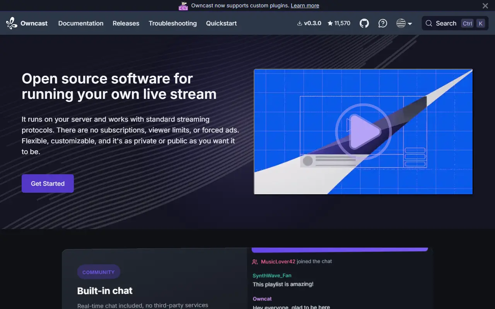495x309 pixels.
Task: Open the language selector dropdown
Action: 404,23
